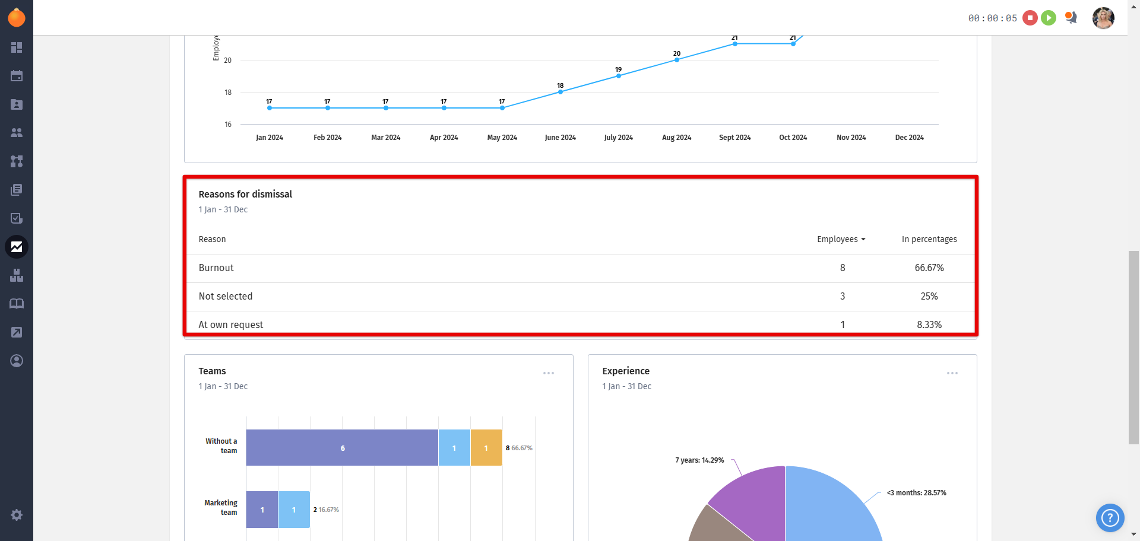The image size is (1140, 541).
Task: Click purple bar segment 6 in Without a team
Action: (x=342, y=448)
